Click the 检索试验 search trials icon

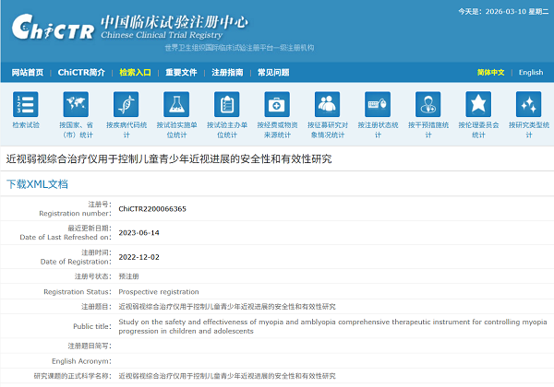point(26,104)
